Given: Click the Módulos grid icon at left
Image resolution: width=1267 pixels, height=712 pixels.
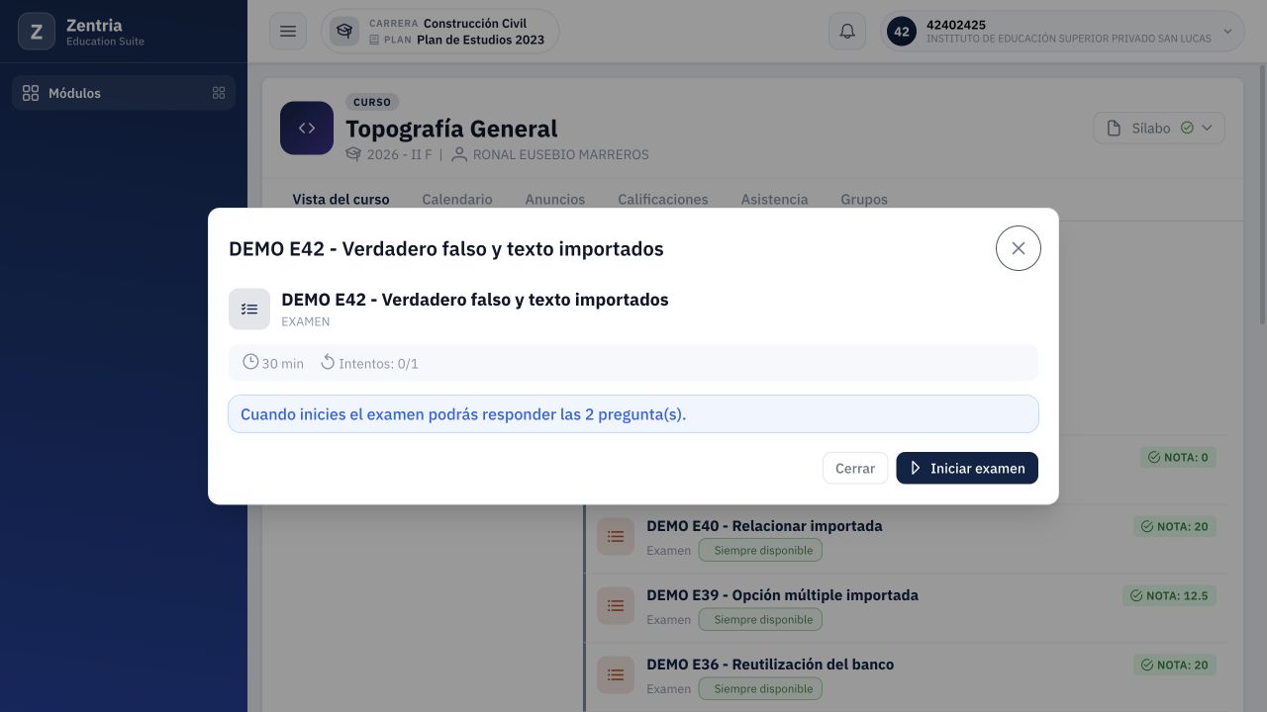Looking at the screenshot, I should (x=31, y=93).
